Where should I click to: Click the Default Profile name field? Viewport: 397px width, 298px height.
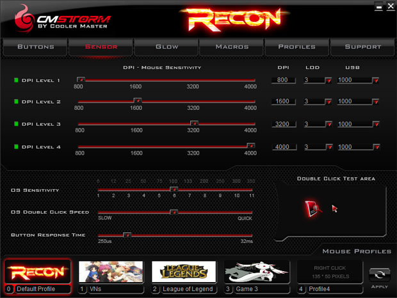click(43, 289)
